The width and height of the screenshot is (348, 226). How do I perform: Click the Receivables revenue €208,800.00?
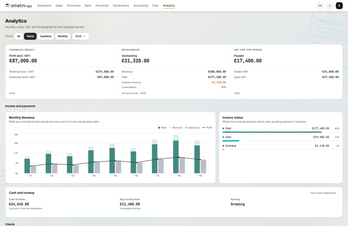click(217, 72)
